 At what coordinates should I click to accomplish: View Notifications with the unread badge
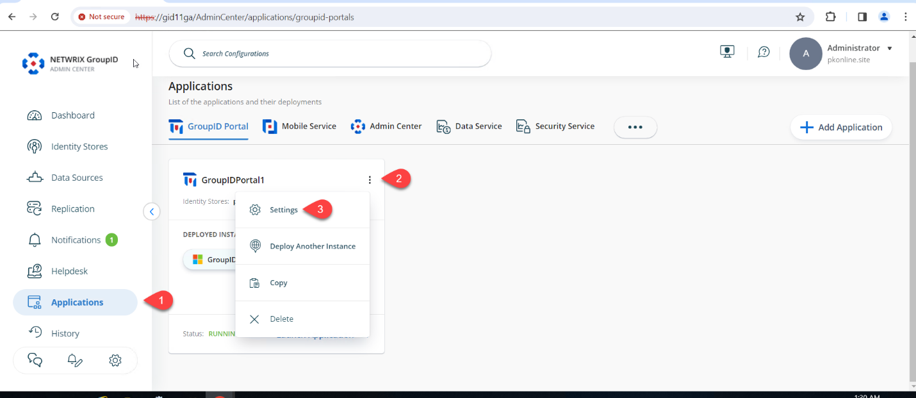[75, 239]
